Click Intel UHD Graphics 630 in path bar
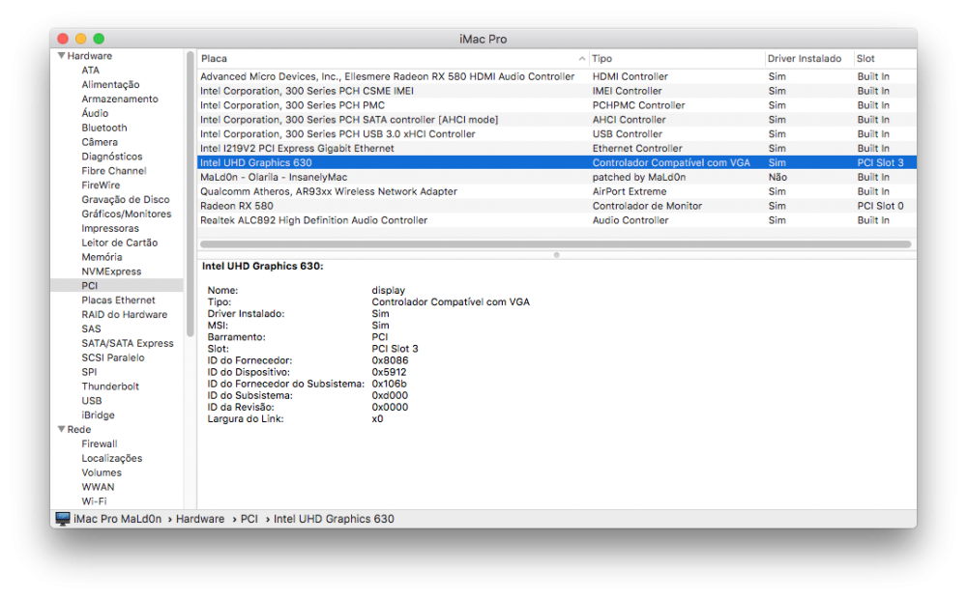This screenshot has width=967, height=600. click(333, 519)
